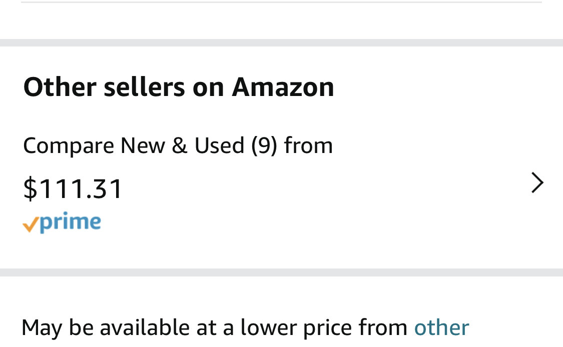Screen dimensions: 563x347
Task: Tap the orange Prime checkmark
Action: 31,225
